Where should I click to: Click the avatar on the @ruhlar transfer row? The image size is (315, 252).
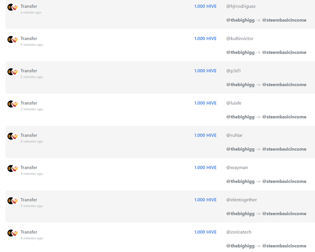tap(13, 136)
